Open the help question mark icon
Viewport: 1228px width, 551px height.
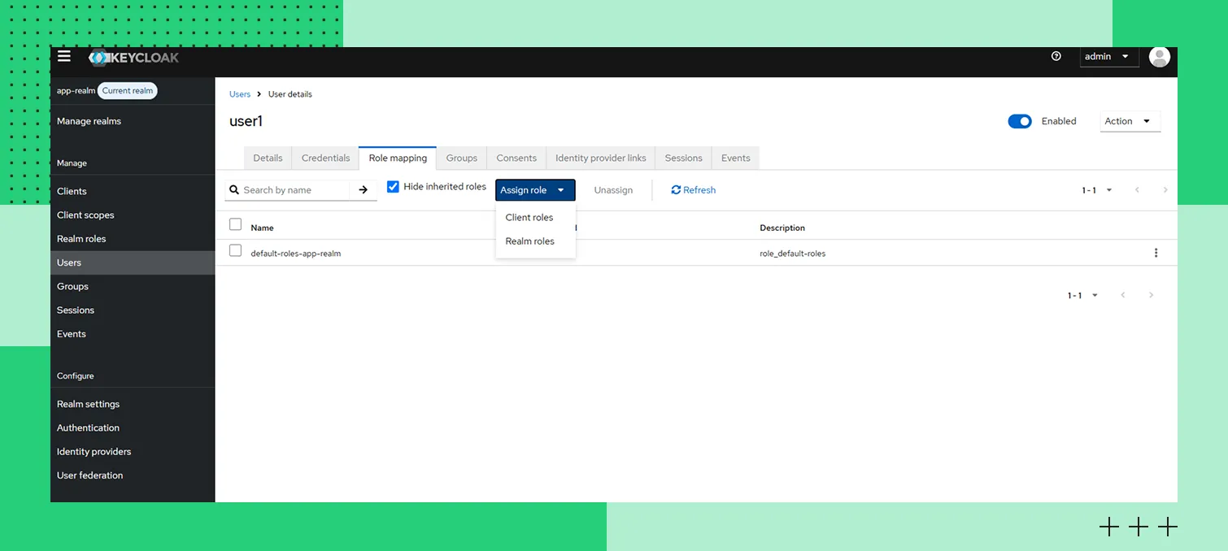tap(1056, 56)
